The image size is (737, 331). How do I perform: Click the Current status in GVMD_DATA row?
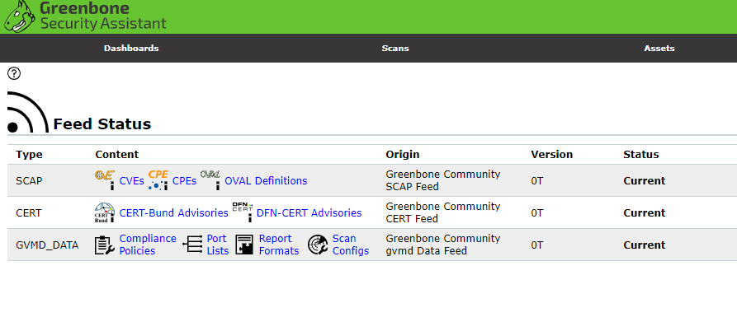tap(645, 245)
